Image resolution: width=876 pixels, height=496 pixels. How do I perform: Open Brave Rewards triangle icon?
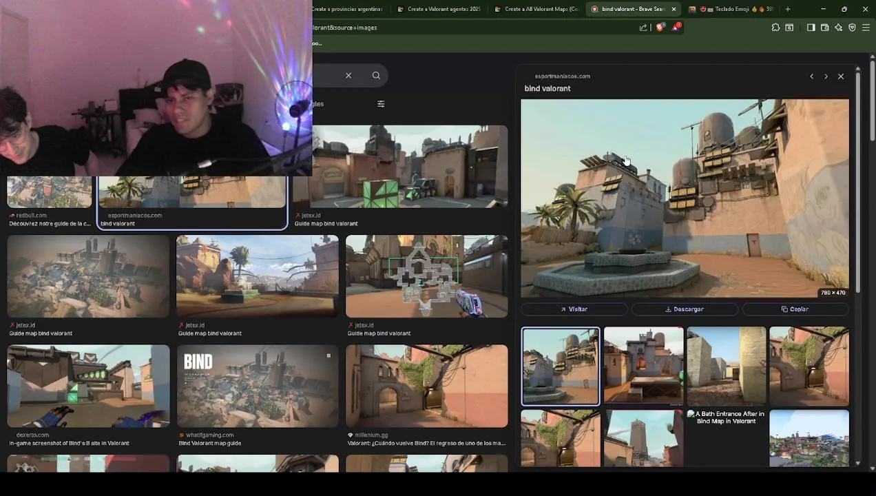pyautogui.click(x=677, y=28)
